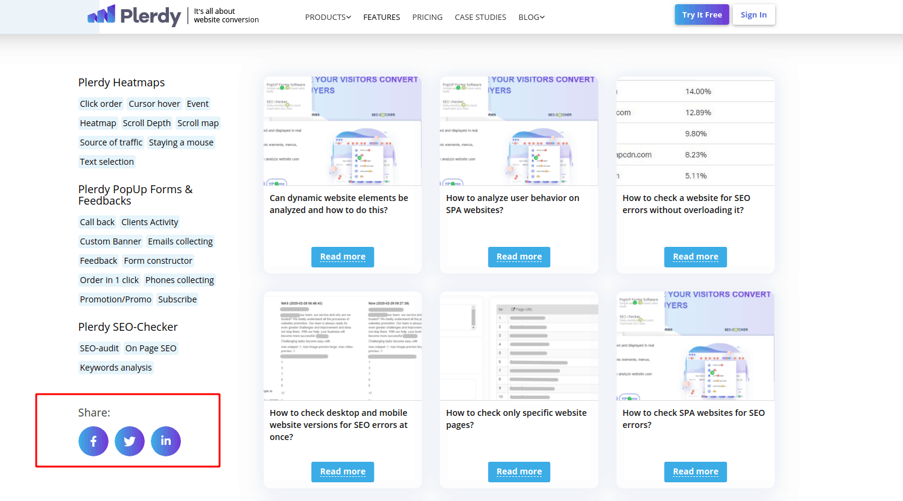Viewport: 903px width, 501px height.
Task: Open thumbnail of SPA user behavior article
Action: 519,131
